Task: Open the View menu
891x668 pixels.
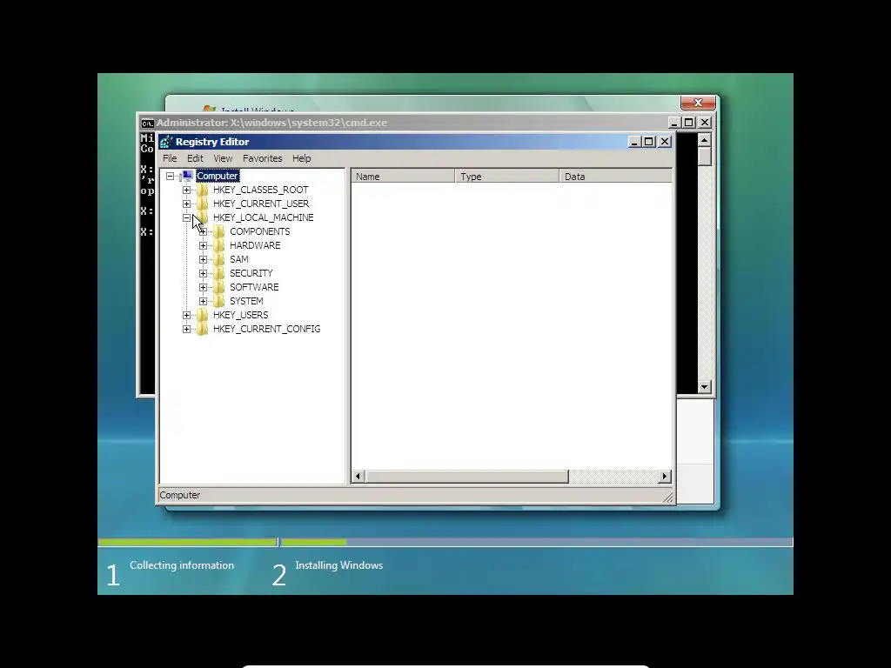Action: point(223,158)
